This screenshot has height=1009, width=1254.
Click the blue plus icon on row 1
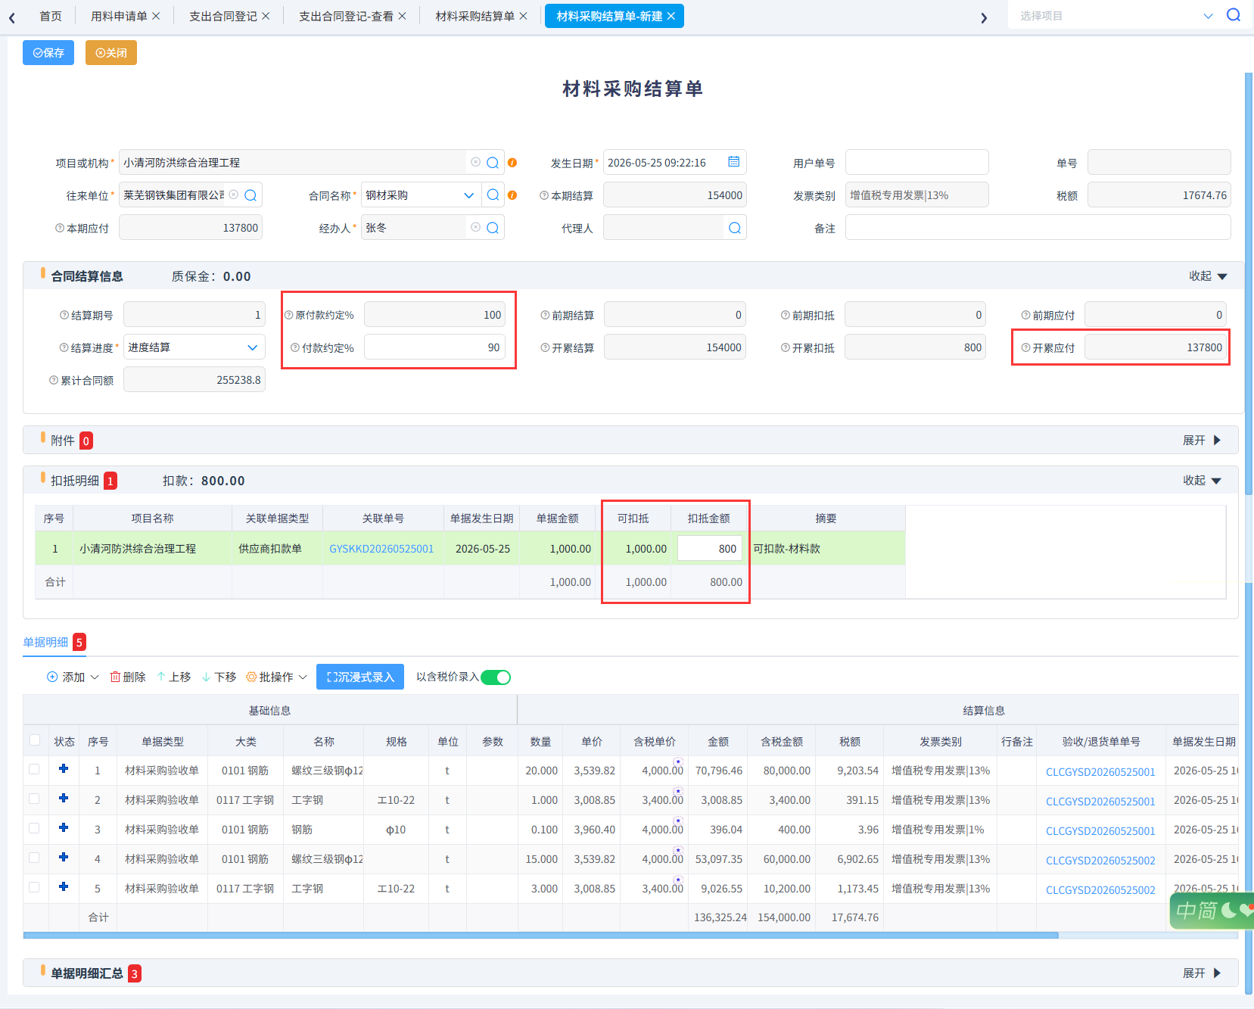point(64,769)
